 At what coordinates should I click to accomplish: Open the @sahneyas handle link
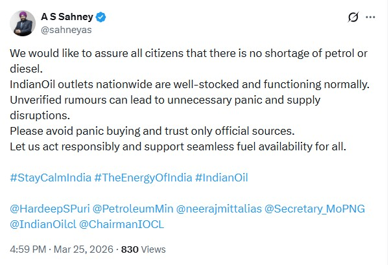pyautogui.click(x=66, y=30)
